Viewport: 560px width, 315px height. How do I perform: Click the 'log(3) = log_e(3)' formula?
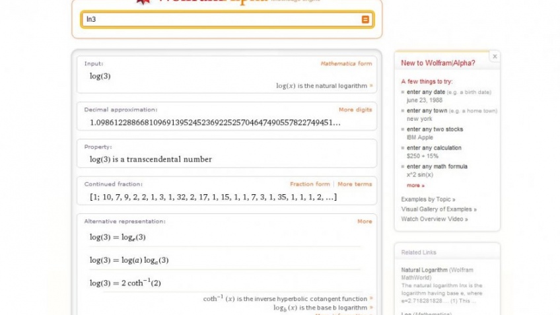point(118,237)
